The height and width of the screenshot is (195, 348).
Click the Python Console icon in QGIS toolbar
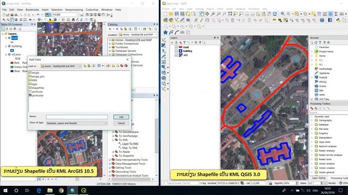click(338, 20)
